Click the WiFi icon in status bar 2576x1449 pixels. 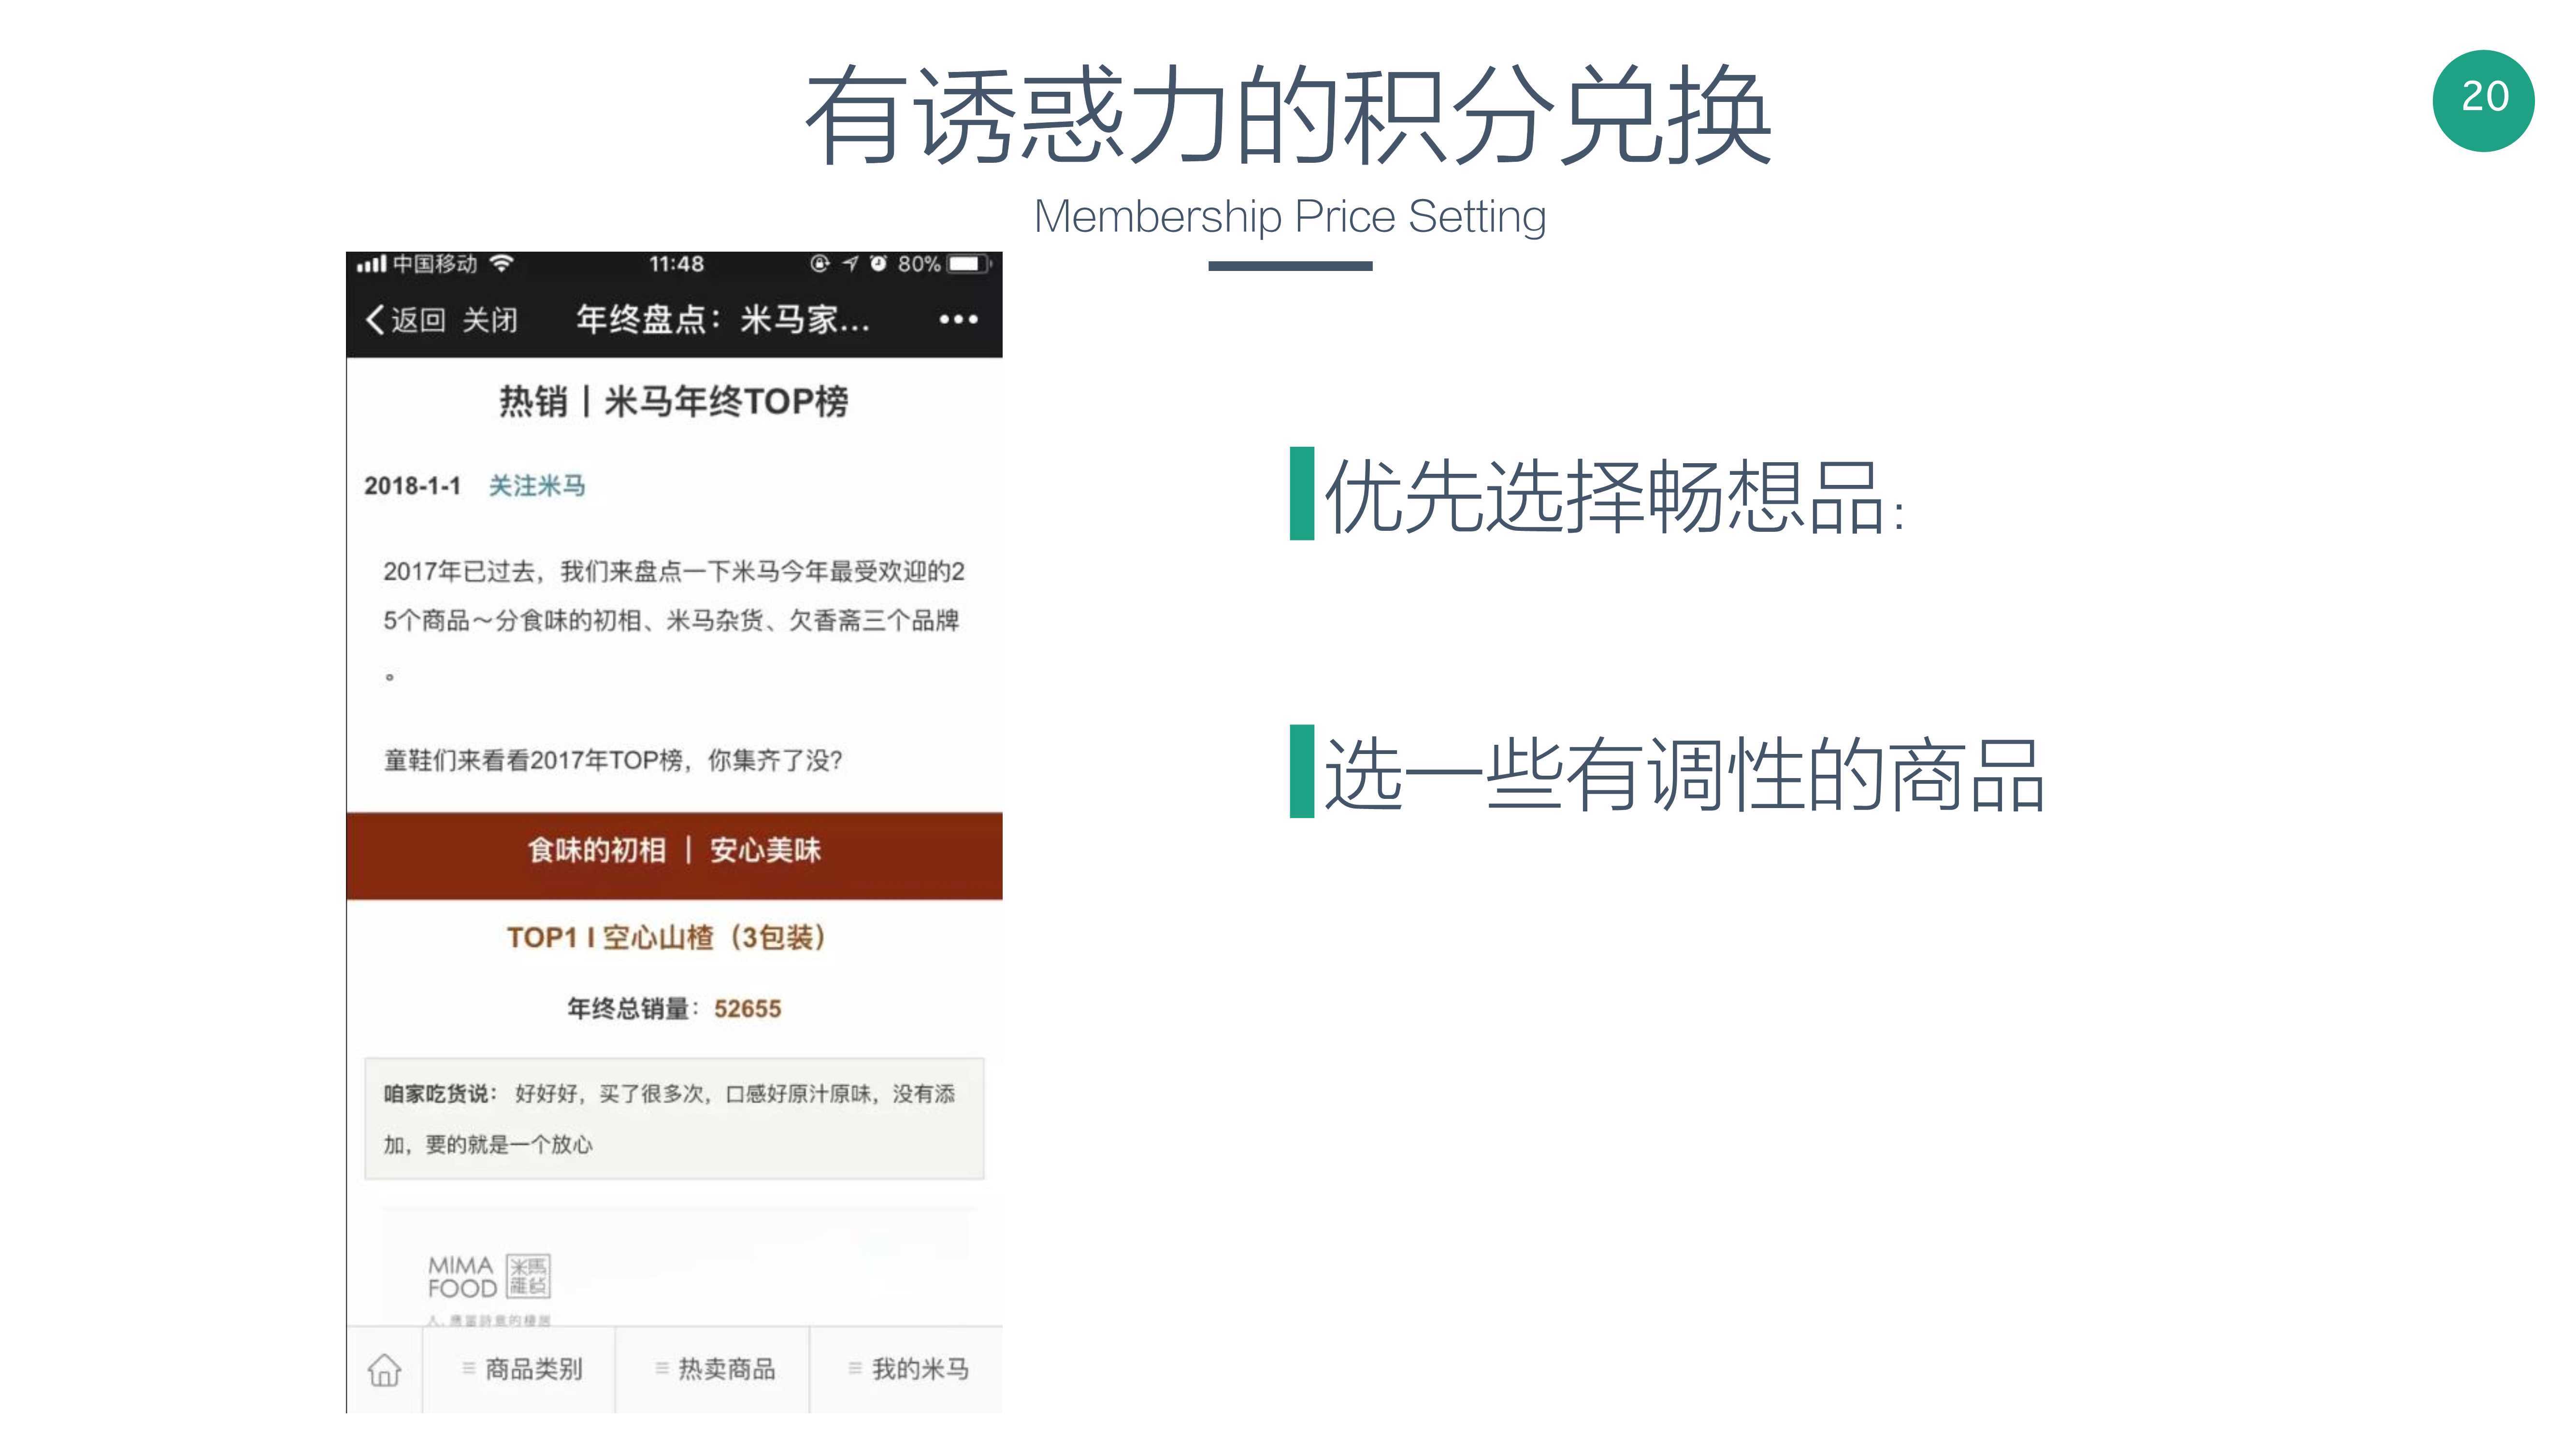click(x=502, y=264)
